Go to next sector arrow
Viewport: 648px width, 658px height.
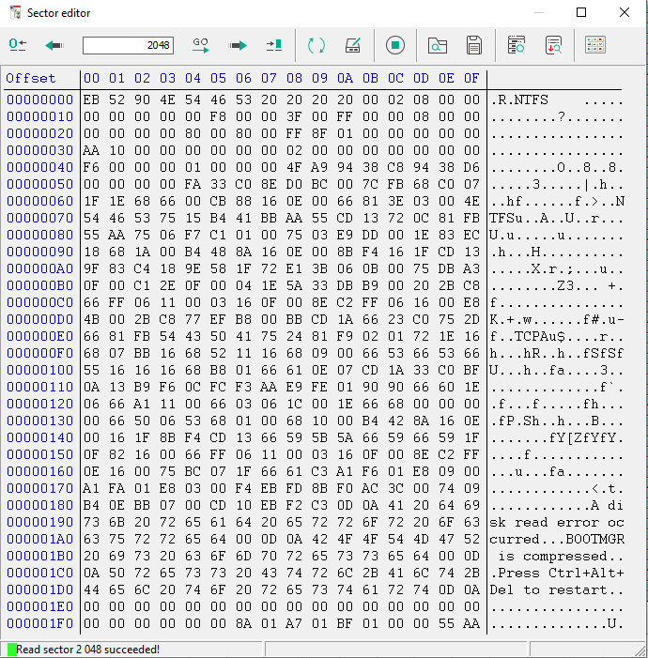(x=238, y=45)
